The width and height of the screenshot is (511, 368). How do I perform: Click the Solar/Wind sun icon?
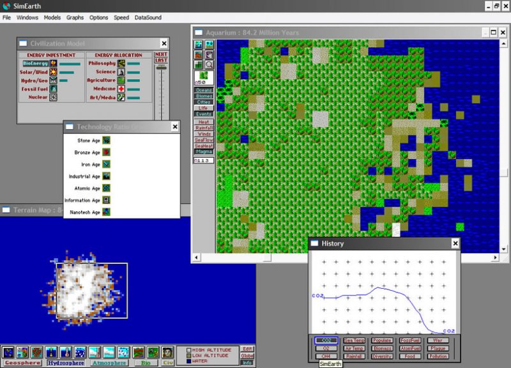53,72
